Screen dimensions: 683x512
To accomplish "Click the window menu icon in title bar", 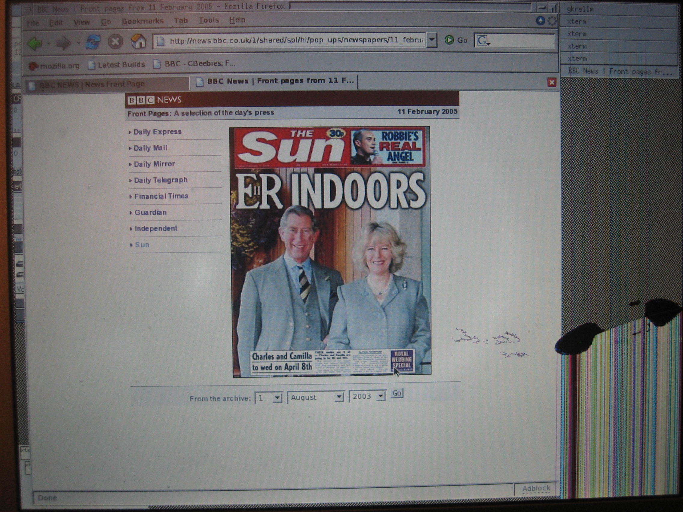I will (x=27, y=9).
